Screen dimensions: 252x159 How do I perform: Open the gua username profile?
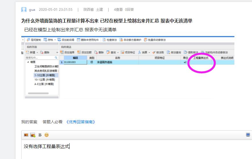(32, 10)
